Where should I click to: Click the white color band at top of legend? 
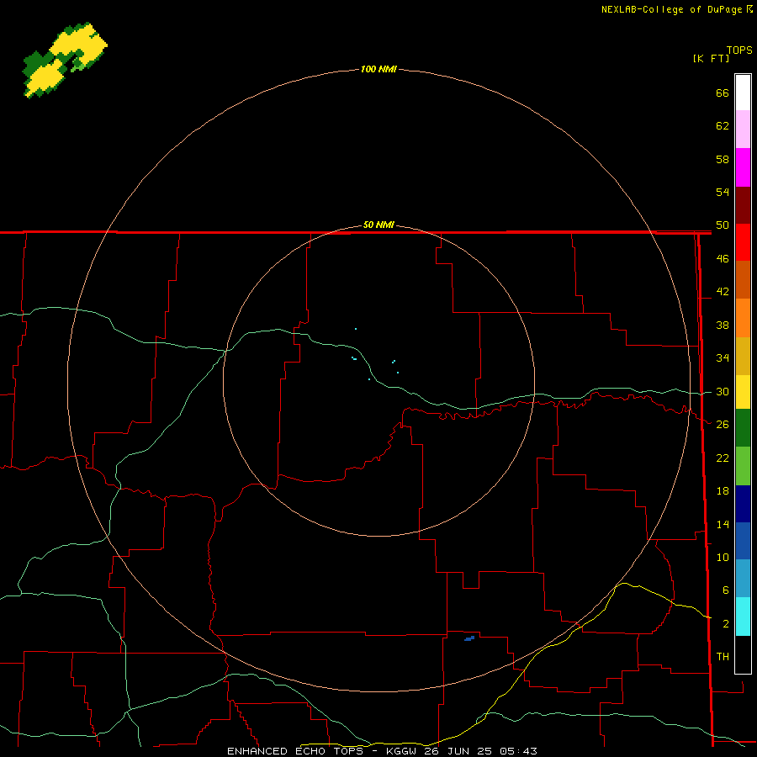click(743, 93)
